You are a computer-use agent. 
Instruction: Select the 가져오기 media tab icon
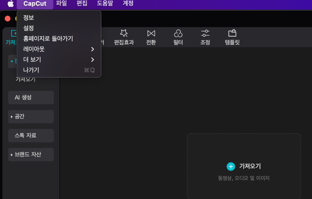pyautogui.click(x=14, y=33)
